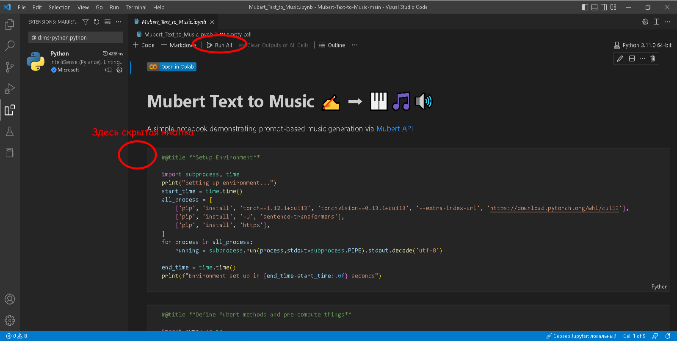Click the Python extension manage gear
The image size is (677, 341).
119,70
